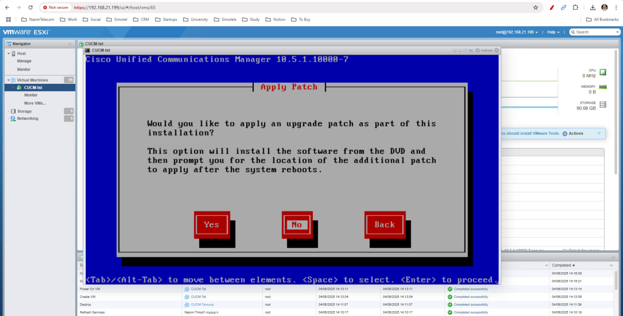Click the storage disk icon
623x316 pixels.
click(x=603, y=104)
